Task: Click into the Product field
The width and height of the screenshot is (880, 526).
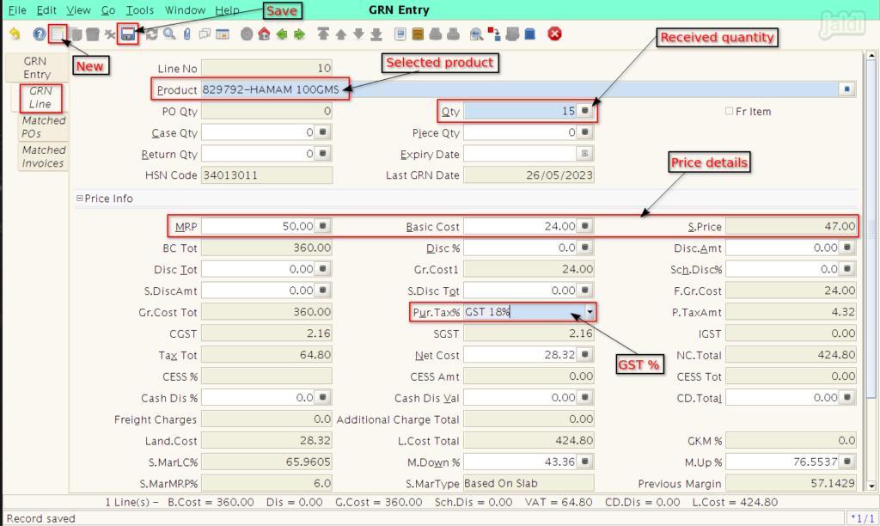Action: point(520,89)
